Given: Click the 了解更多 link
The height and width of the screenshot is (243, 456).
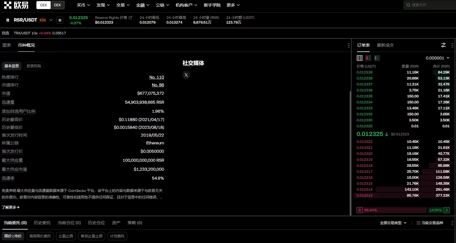Looking at the screenshot, I should (x=10, y=207).
